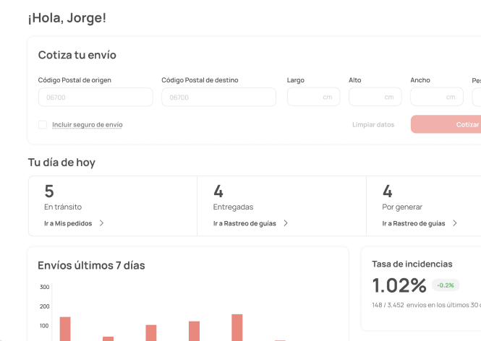481x341 pixels.
Task: Click the 148 / 3,452 envíos text
Action: tap(427, 305)
